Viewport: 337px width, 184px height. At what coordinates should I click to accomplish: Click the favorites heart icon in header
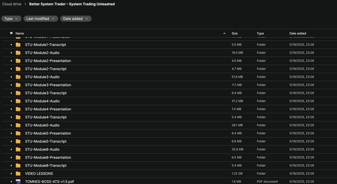click(11, 33)
